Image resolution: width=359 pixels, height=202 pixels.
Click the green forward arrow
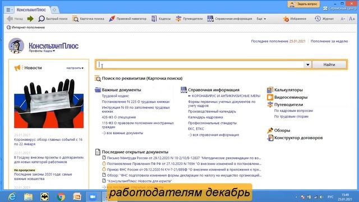pos(30,19)
